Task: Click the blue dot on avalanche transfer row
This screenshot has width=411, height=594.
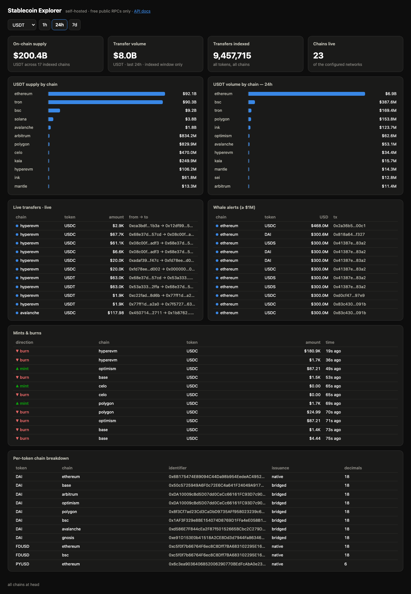Action: tap(17, 313)
